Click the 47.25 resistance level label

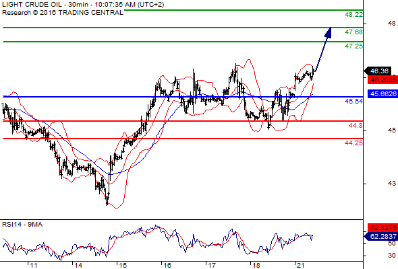[353, 46]
